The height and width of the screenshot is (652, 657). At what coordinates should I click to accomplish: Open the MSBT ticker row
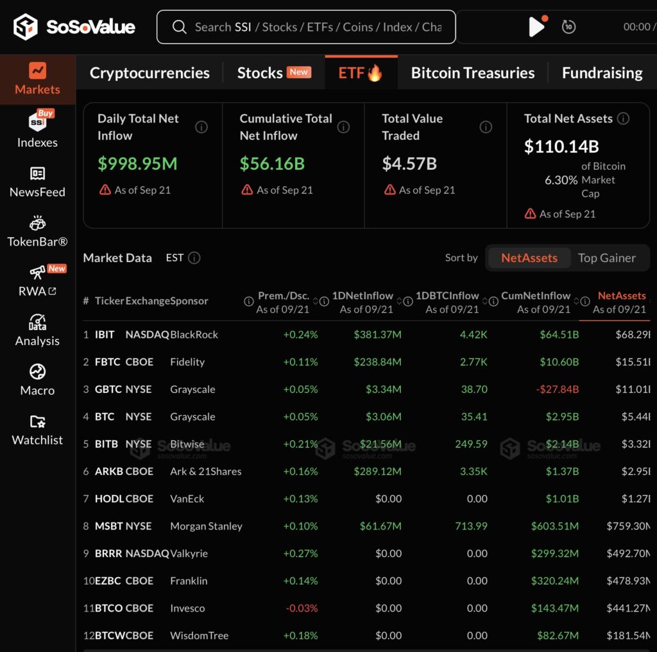pyautogui.click(x=366, y=526)
